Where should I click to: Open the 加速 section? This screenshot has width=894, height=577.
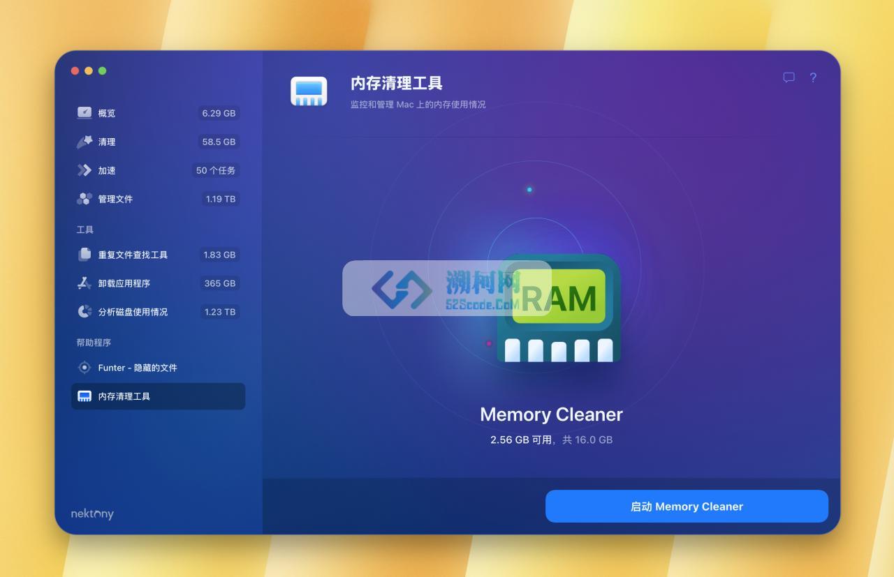[x=158, y=170]
